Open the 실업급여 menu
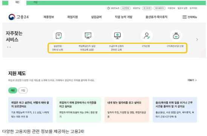Image resolution: width=207 pixels, height=136 pixels. pyautogui.click(x=97, y=17)
